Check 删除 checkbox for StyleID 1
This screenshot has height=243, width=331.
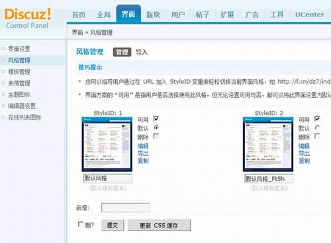click(x=156, y=136)
